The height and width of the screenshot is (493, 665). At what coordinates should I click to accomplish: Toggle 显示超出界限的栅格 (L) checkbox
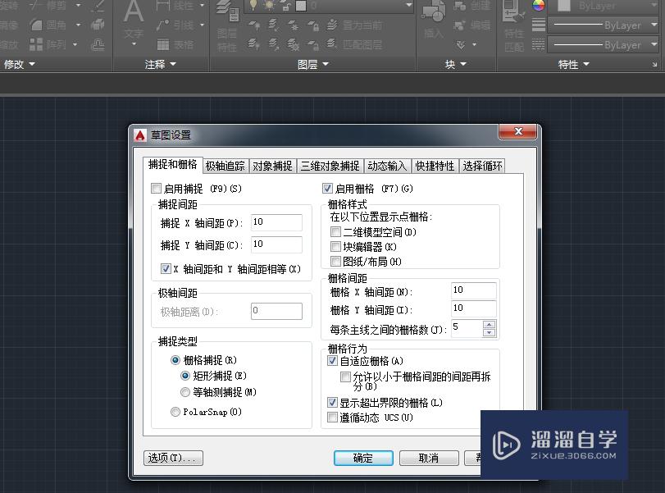coord(333,402)
